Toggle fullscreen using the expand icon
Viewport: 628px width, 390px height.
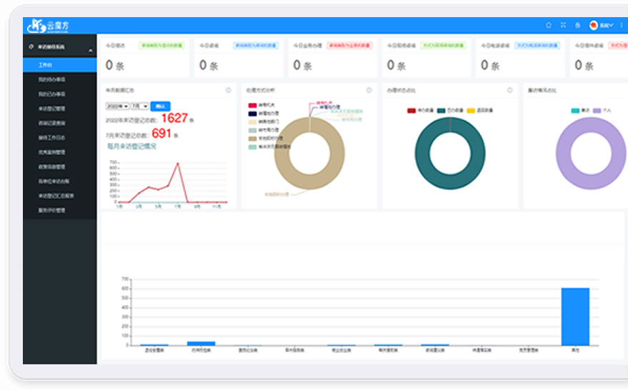point(563,25)
